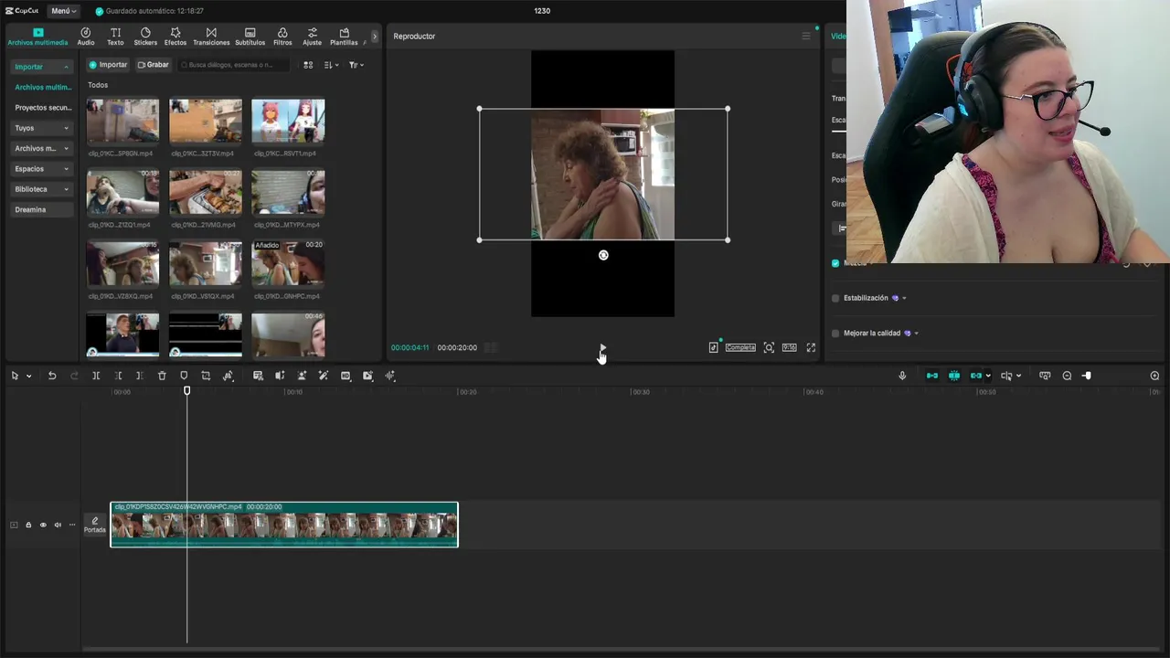Screen dimensions: 1170x658
Task: Open the player options menu icon
Action: [x=806, y=36]
